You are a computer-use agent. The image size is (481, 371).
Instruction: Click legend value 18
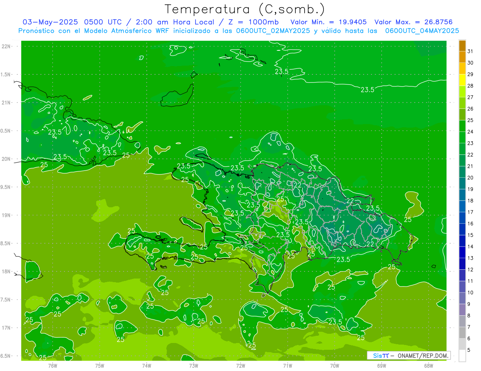click(470, 201)
